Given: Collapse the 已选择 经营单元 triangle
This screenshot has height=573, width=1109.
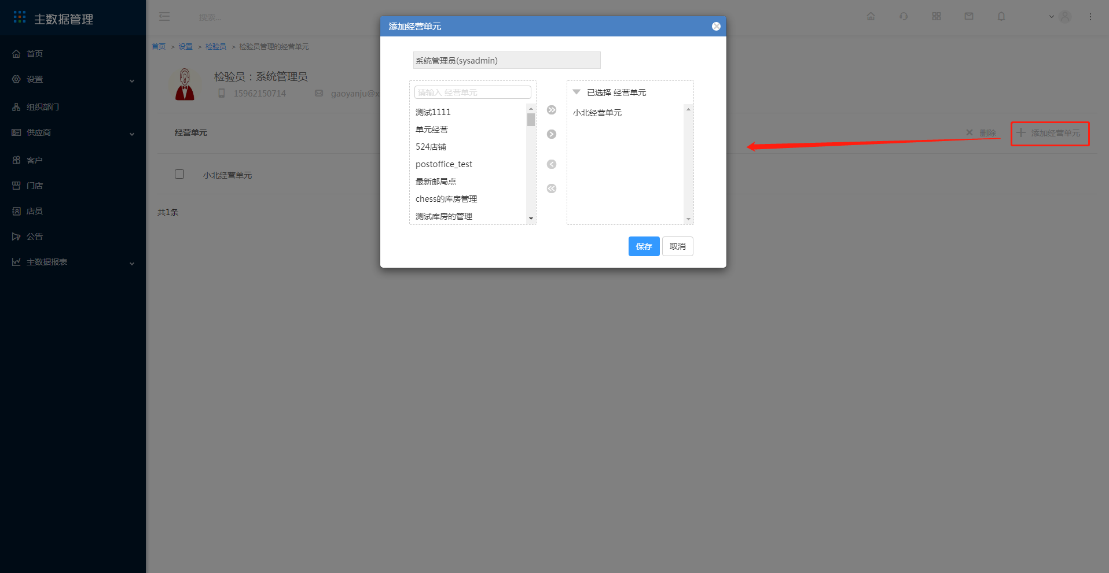Looking at the screenshot, I should (576, 92).
